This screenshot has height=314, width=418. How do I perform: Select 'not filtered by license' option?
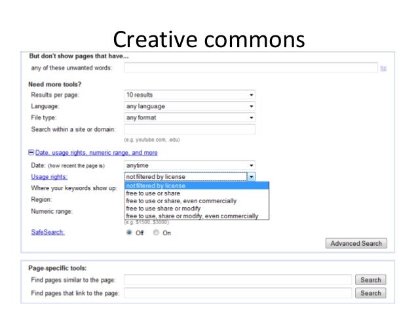(x=197, y=186)
